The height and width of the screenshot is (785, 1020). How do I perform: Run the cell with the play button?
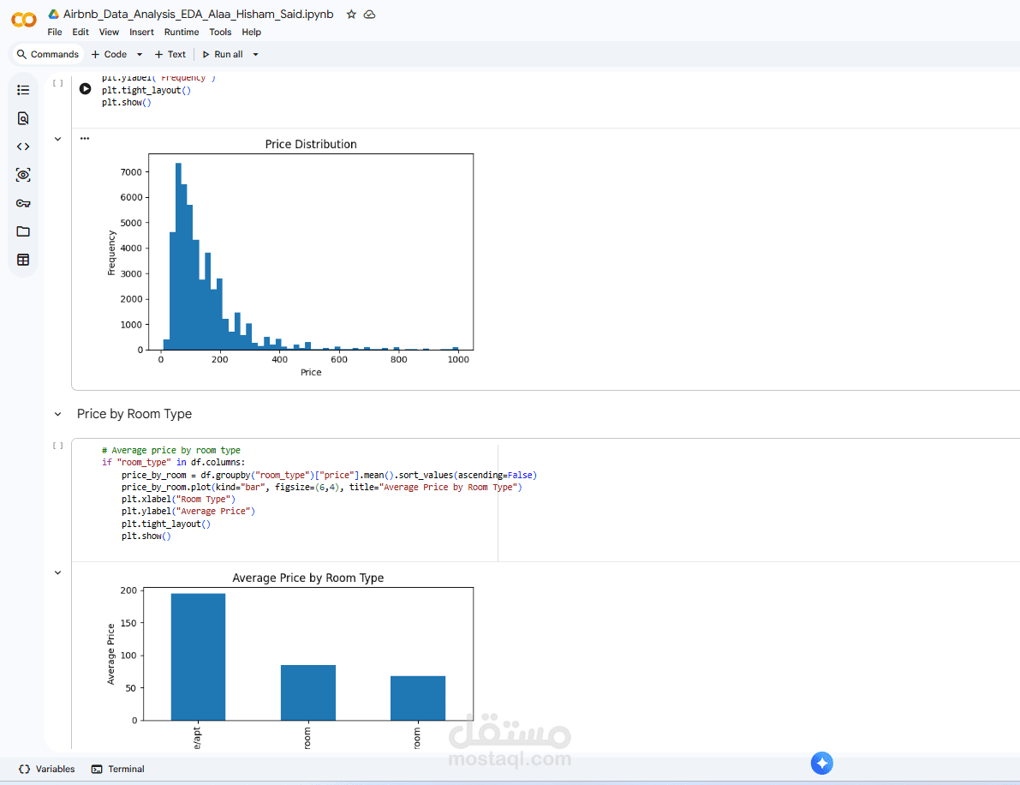pos(86,88)
